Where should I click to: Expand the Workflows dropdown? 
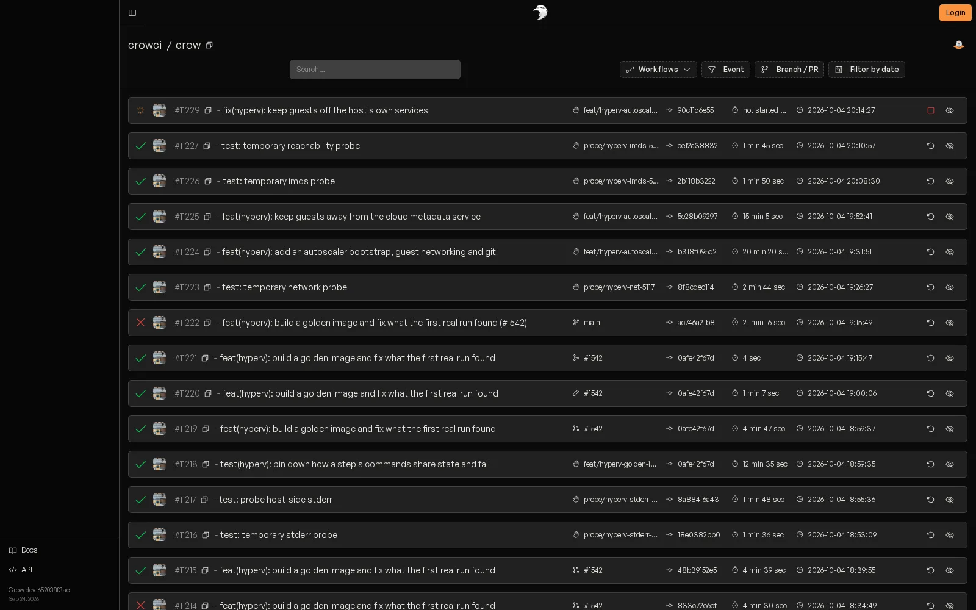(658, 70)
